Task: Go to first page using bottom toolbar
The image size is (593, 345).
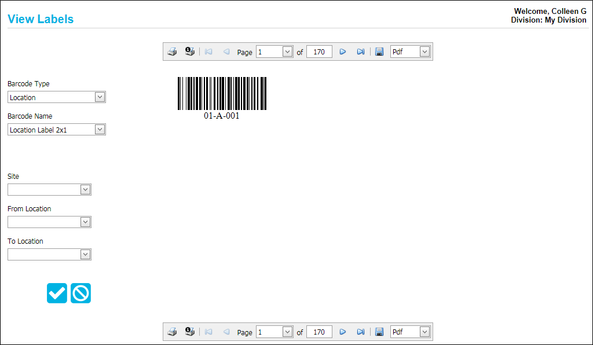Action: coord(208,332)
